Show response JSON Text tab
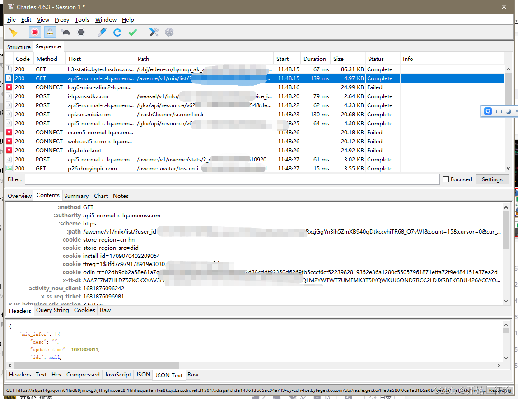This screenshot has width=518, height=399. [169, 375]
